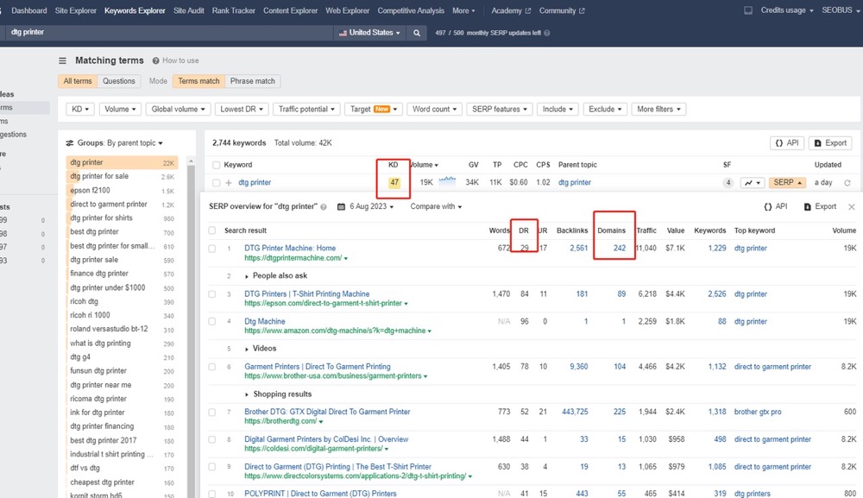Click the SF count badge 4
863x498 pixels.
728,183
